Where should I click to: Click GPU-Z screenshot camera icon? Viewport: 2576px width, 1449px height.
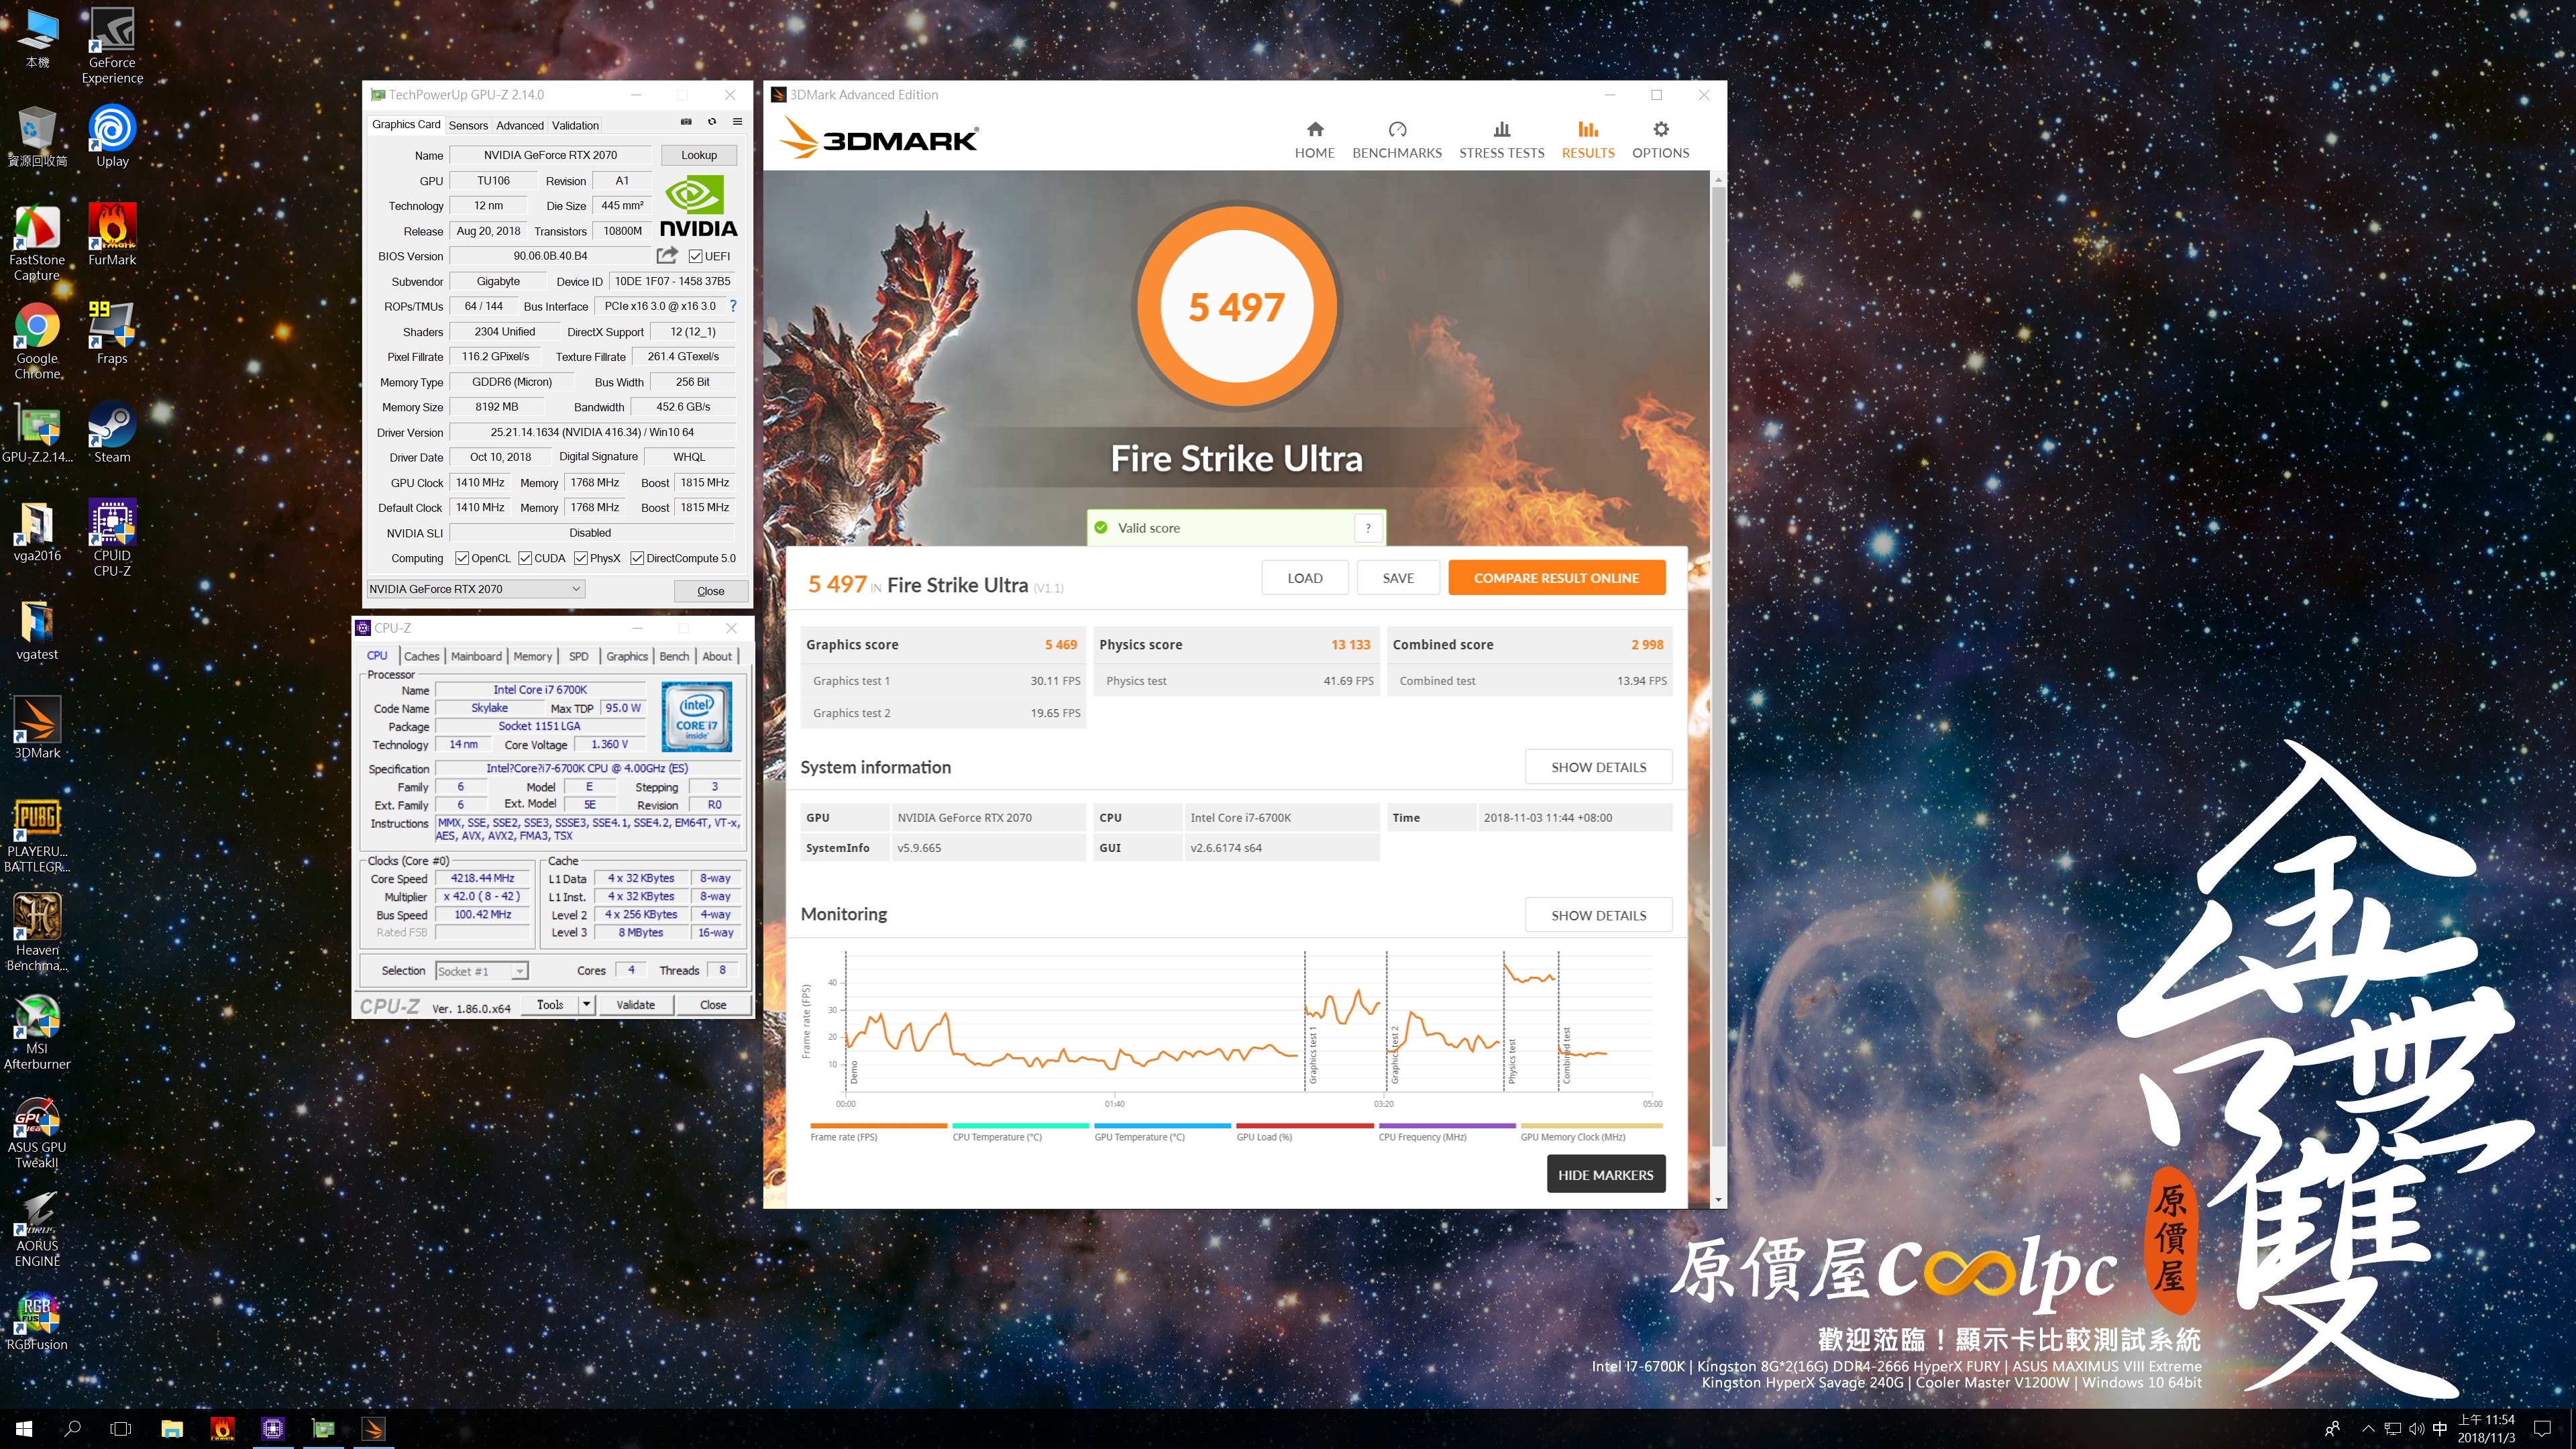(x=686, y=122)
